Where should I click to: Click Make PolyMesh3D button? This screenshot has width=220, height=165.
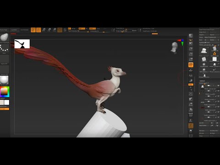(x=212, y=38)
